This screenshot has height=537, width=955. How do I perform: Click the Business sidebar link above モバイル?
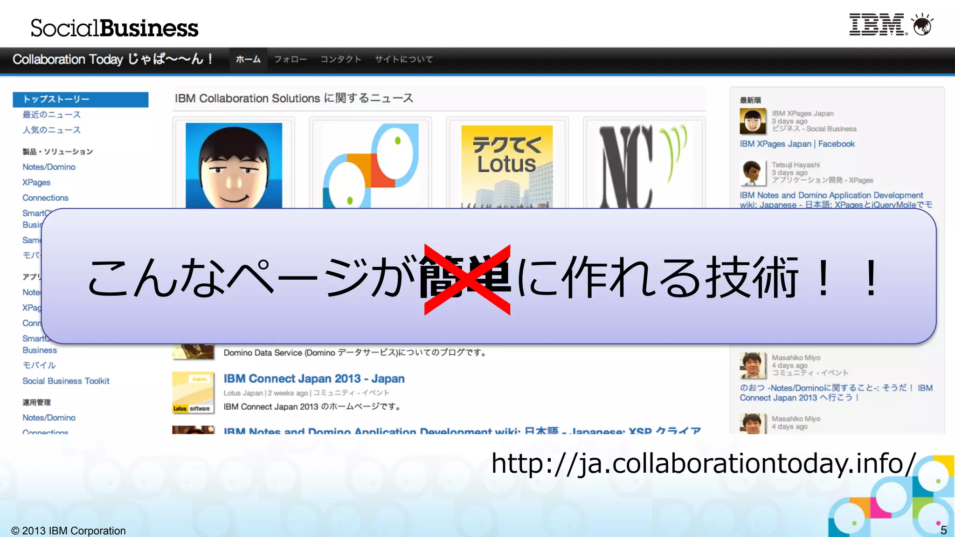click(40, 350)
